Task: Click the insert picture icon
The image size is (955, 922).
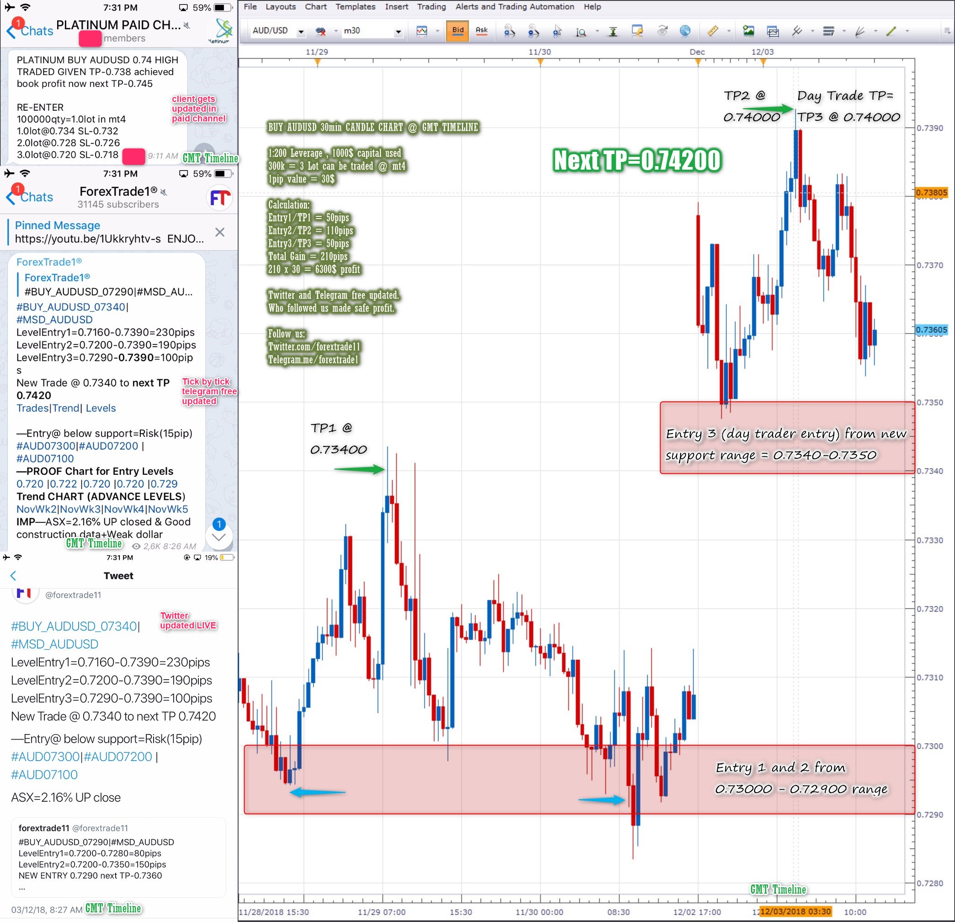Action: coord(748,31)
